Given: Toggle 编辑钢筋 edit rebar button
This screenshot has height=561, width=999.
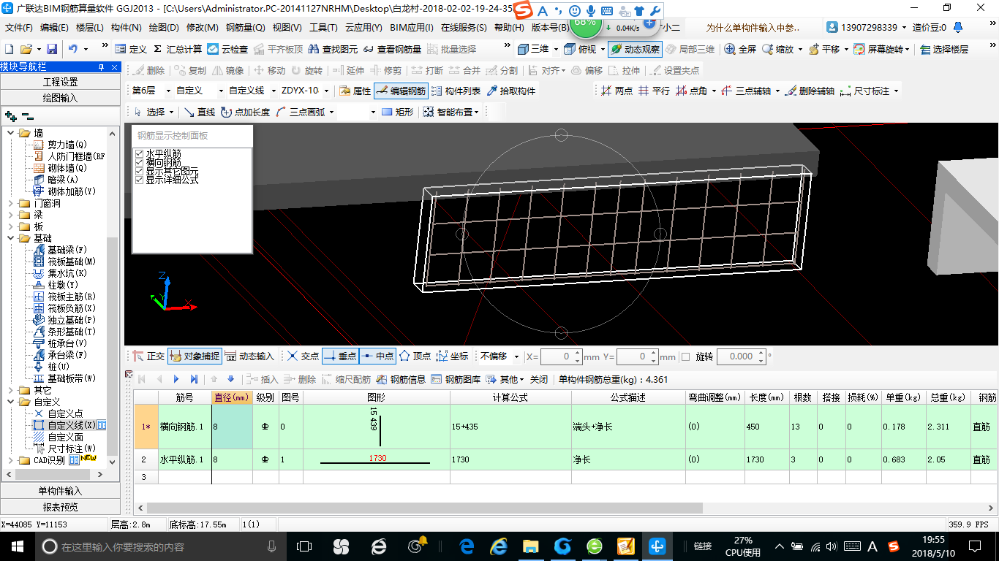Looking at the screenshot, I should click(x=401, y=91).
